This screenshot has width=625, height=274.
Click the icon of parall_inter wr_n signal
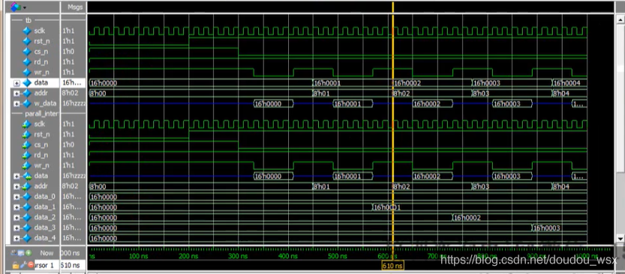pyautogui.click(x=27, y=165)
